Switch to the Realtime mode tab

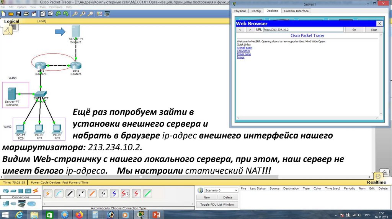tap(376, 182)
